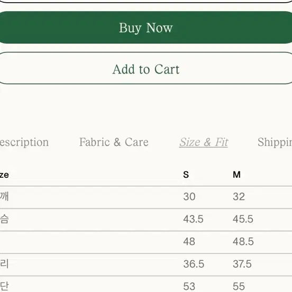292x292 pixels.
Task: Click the 53 value in S column
Action: [x=189, y=286]
